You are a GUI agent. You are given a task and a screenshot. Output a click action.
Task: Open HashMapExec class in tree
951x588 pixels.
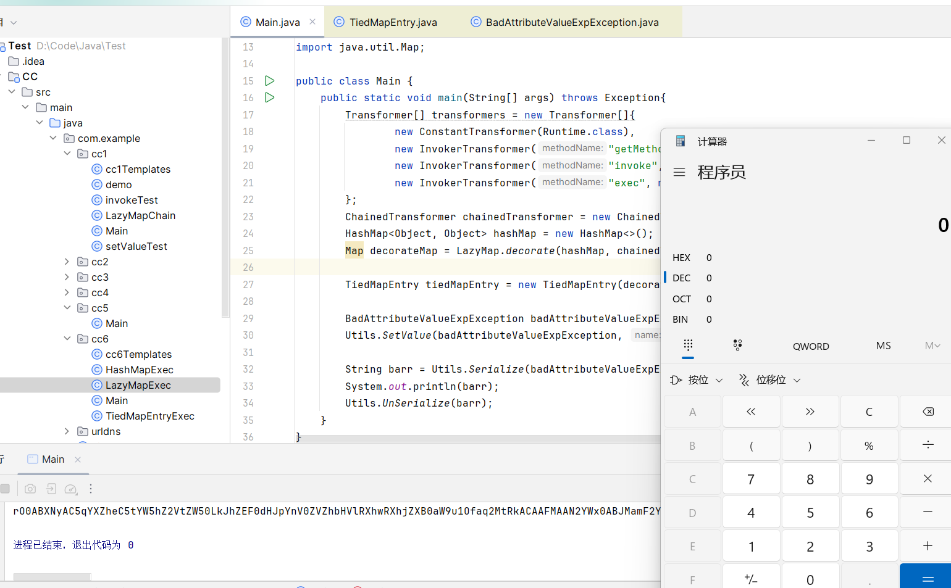(139, 370)
